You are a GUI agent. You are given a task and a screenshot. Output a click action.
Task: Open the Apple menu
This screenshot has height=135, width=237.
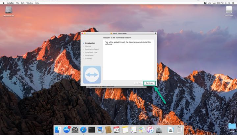(x=4, y=3)
